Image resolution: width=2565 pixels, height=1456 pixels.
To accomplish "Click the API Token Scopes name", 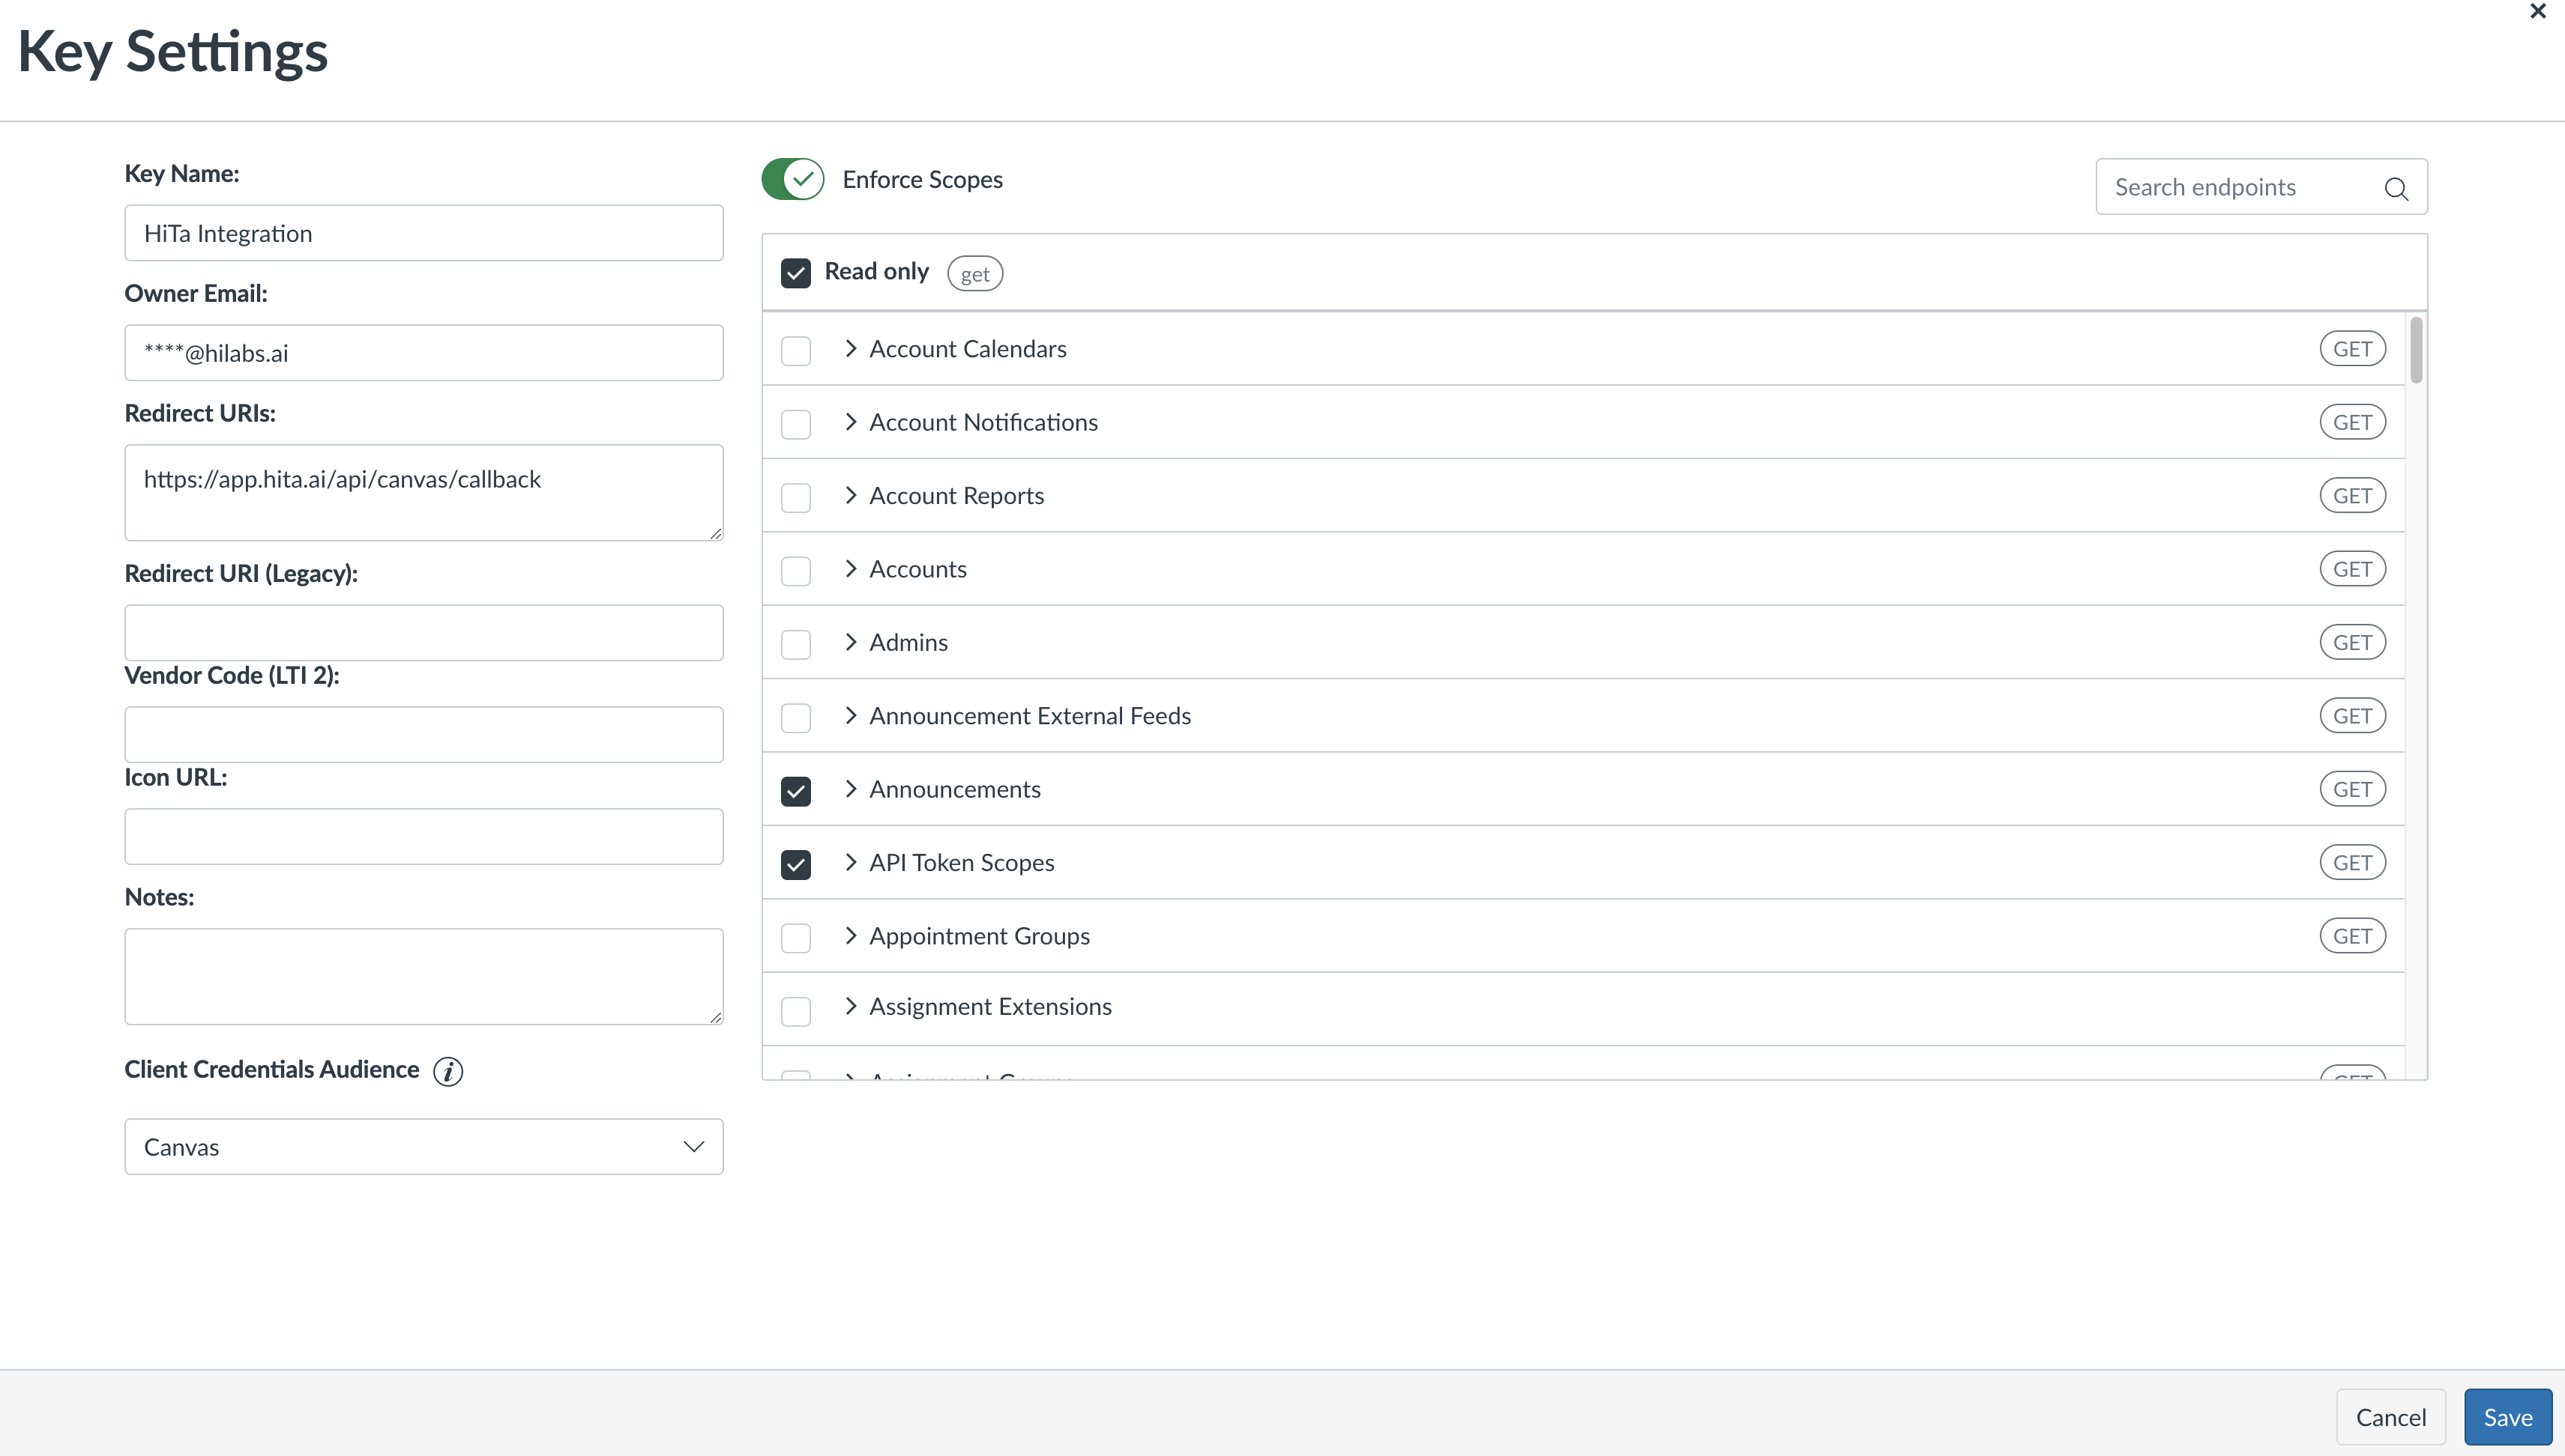I will pyautogui.click(x=962, y=862).
